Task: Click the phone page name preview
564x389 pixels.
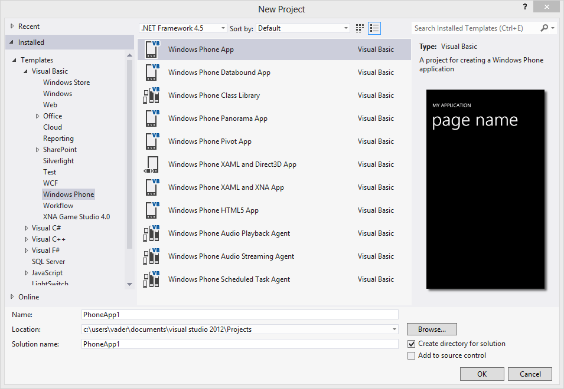Action: coord(485,189)
